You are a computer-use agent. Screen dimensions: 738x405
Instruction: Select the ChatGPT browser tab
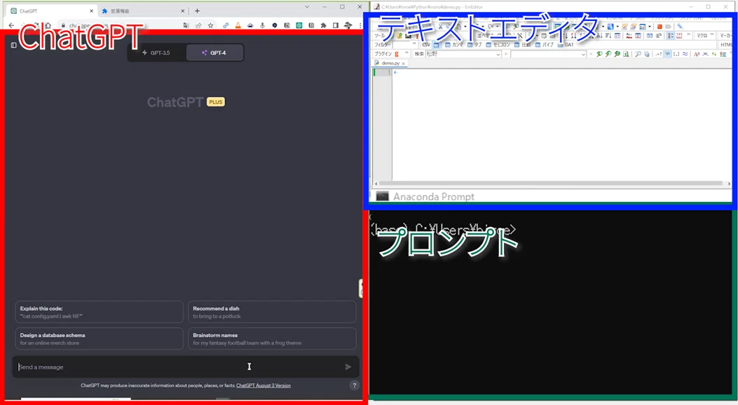pyautogui.click(x=51, y=11)
